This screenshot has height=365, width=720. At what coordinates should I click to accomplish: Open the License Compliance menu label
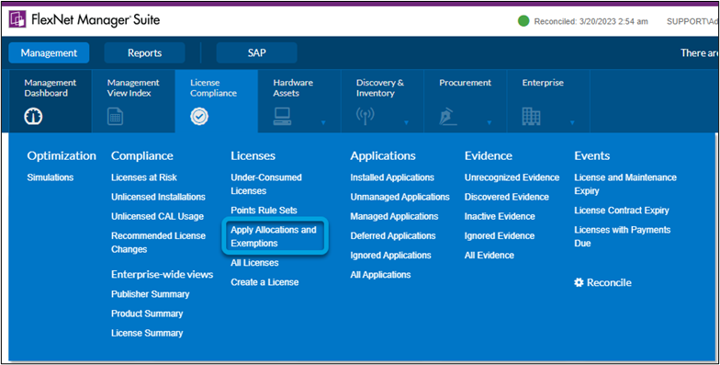(213, 88)
